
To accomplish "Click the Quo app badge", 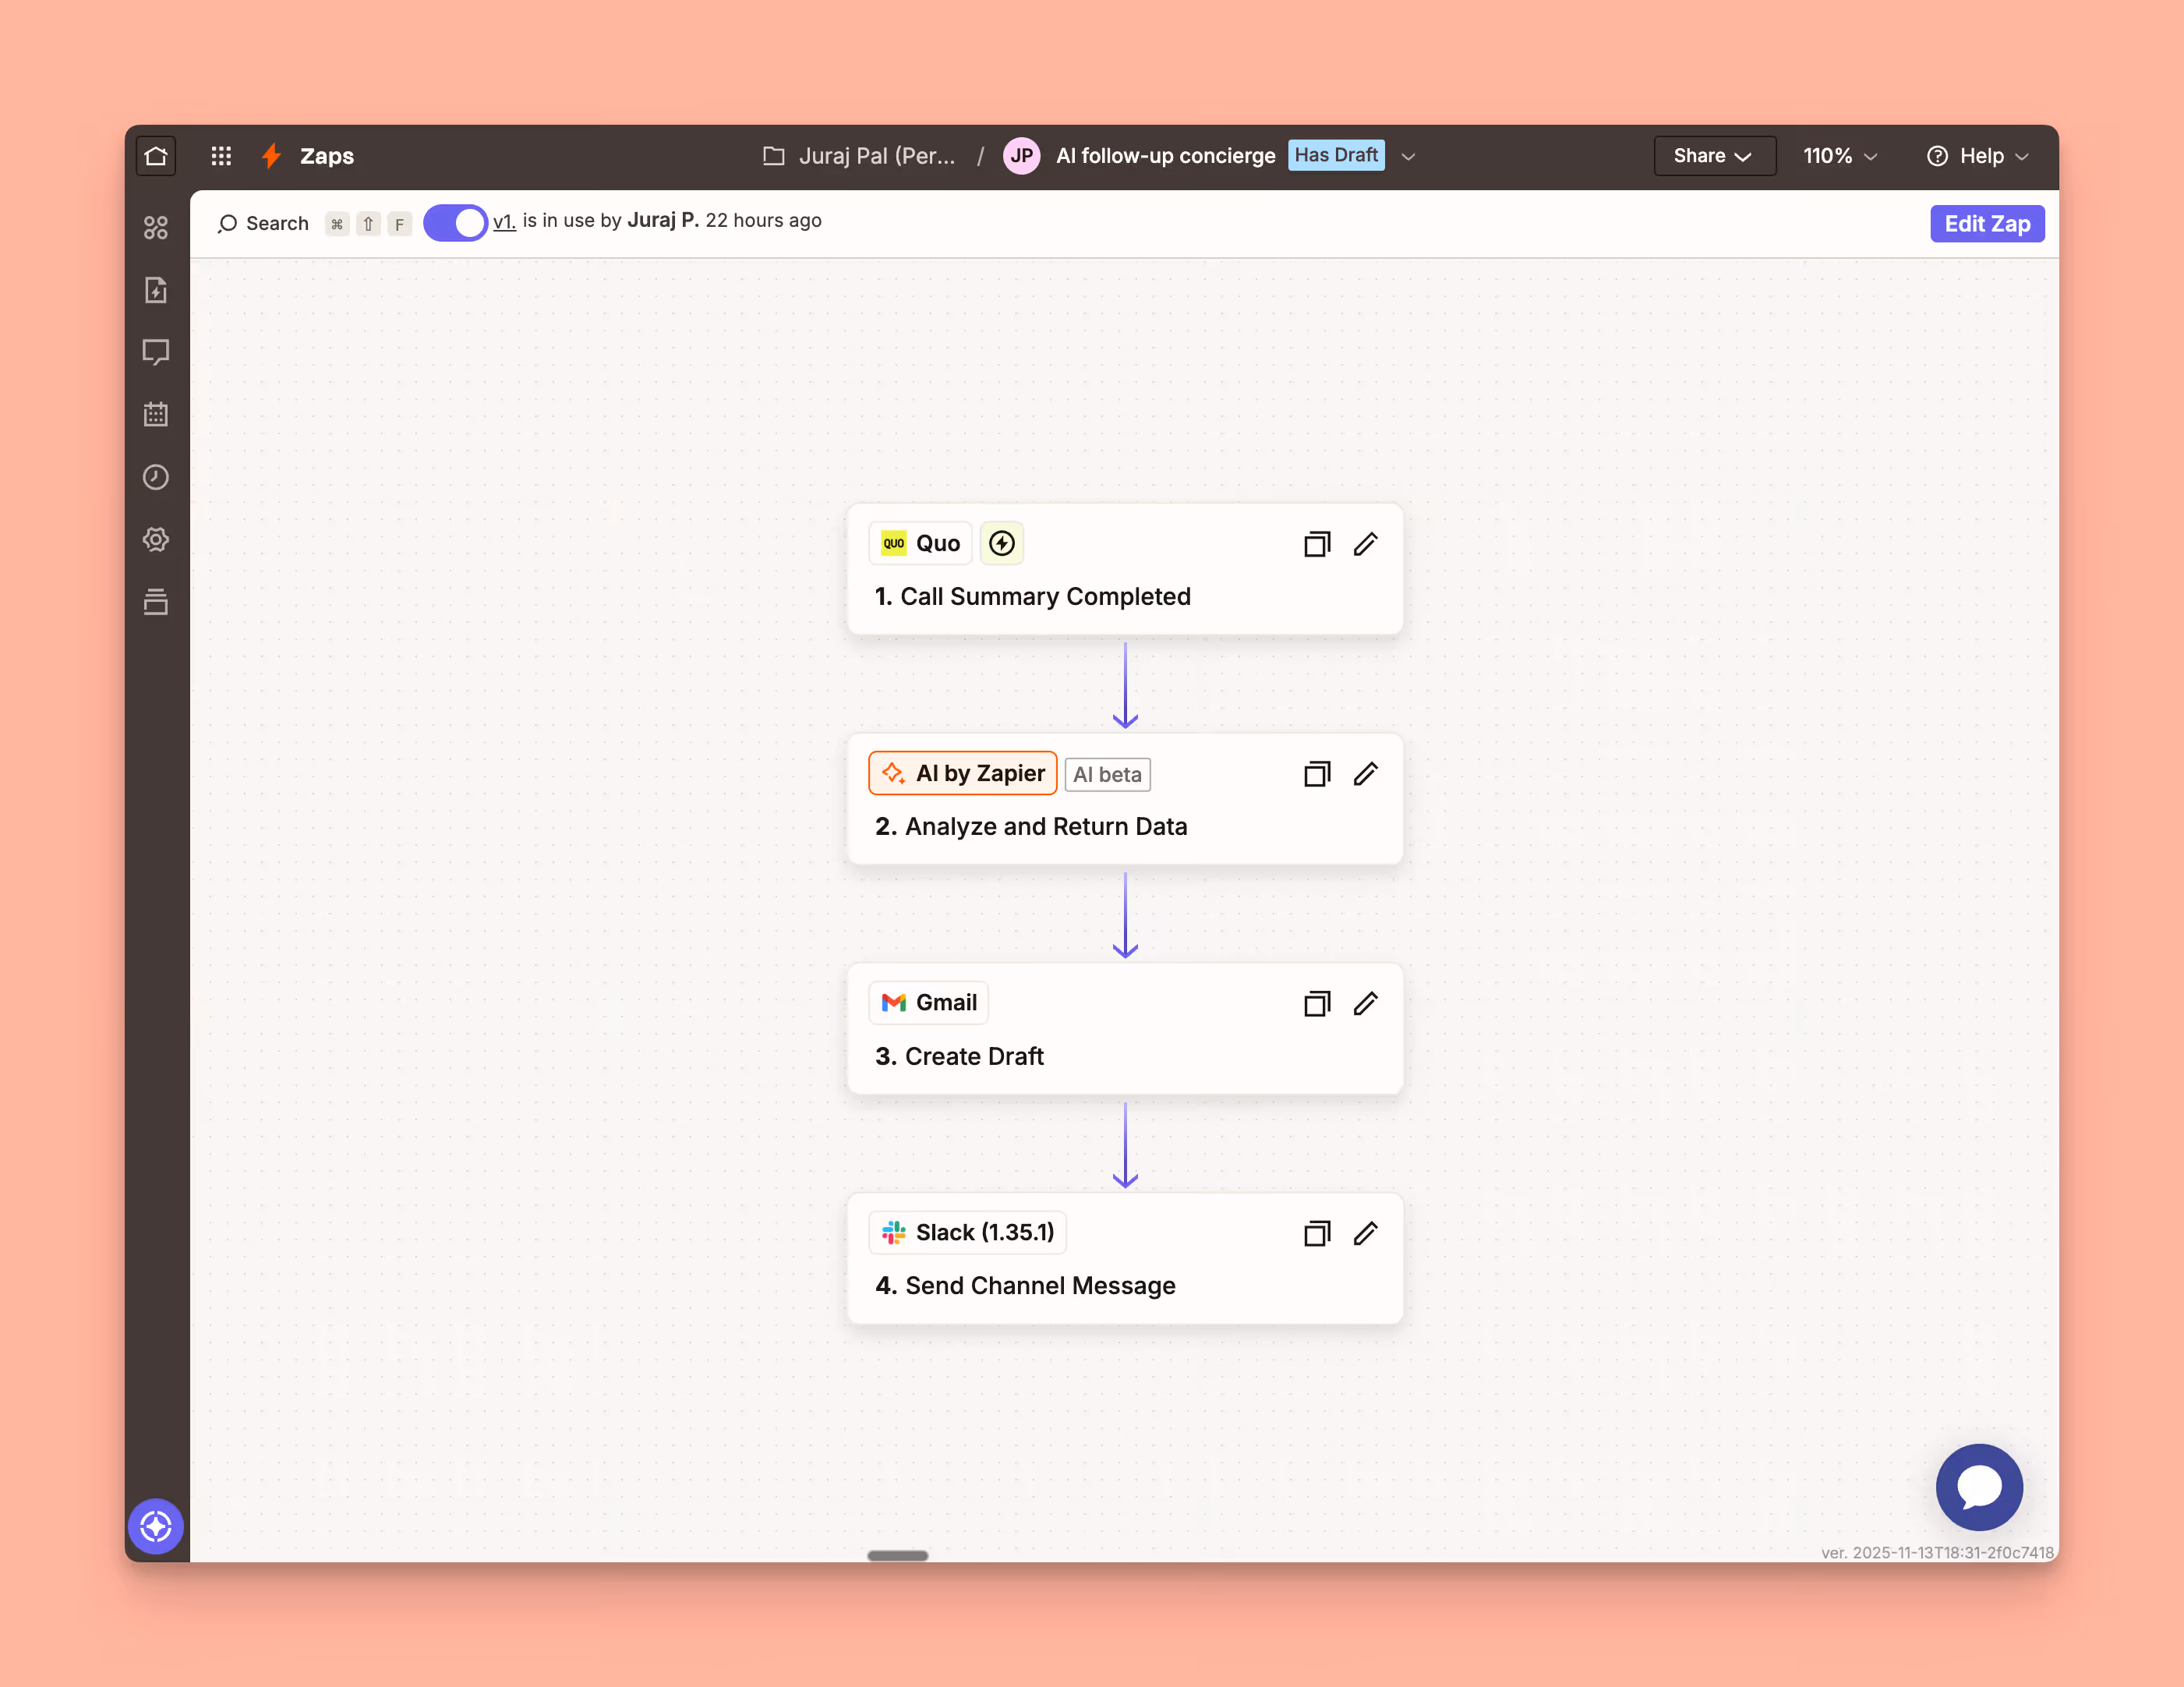I will tap(920, 543).
